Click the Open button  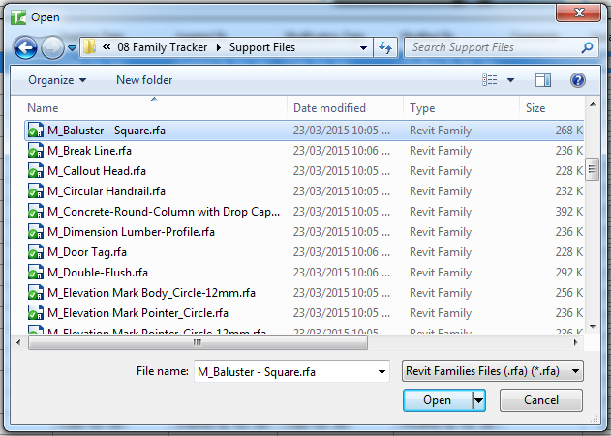pyautogui.click(x=437, y=400)
